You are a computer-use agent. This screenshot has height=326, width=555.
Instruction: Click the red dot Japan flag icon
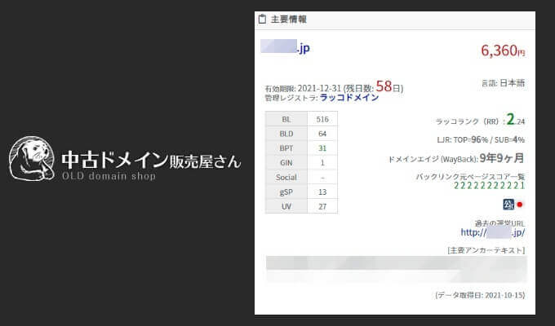tap(520, 205)
